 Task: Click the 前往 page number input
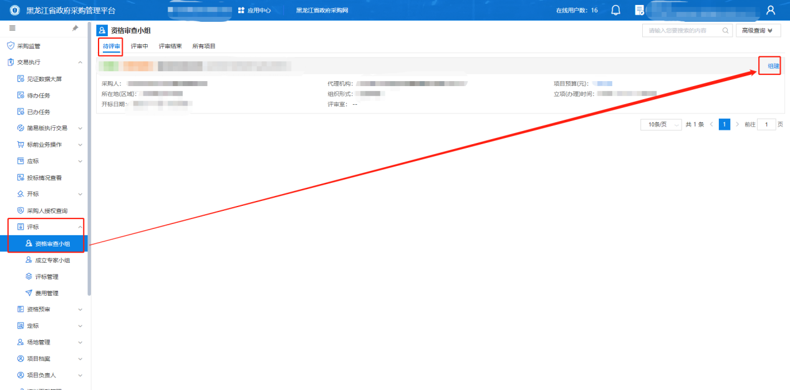[x=766, y=125]
